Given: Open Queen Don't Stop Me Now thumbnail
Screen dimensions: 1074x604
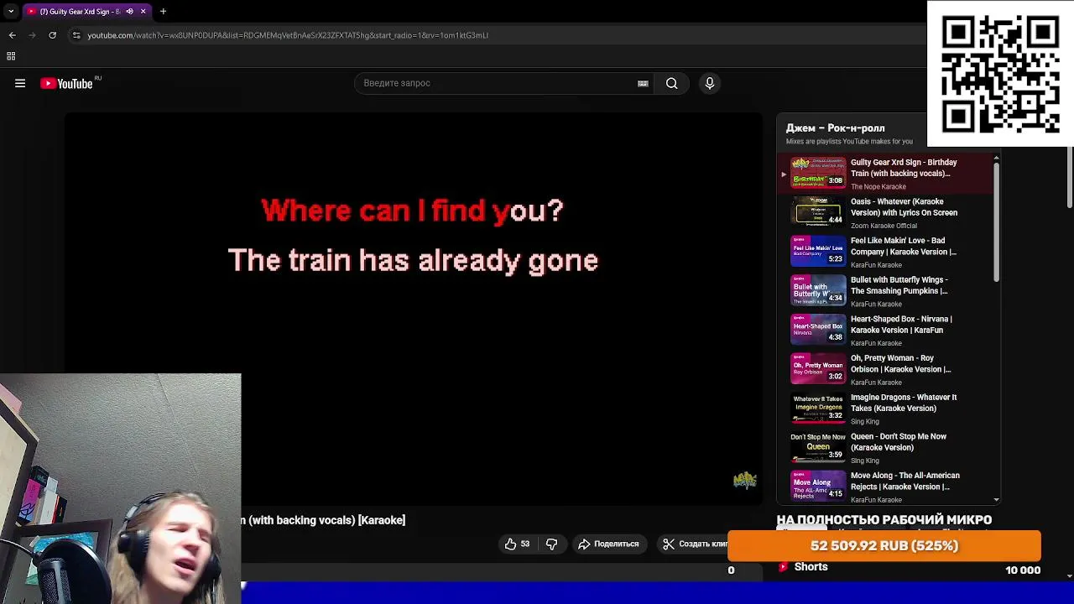Looking at the screenshot, I should point(818,446).
